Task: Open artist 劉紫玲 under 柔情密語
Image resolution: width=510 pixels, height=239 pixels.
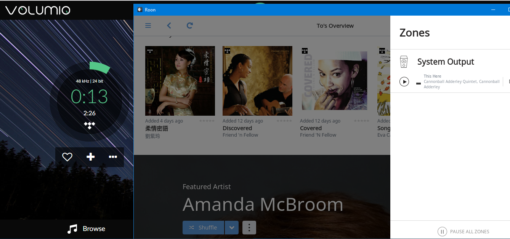Action: tap(153, 136)
